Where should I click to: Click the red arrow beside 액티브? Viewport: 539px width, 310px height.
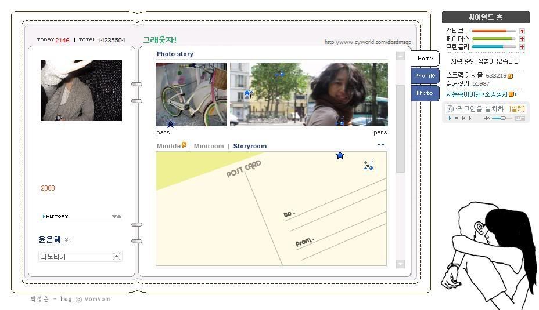pos(522,31)
